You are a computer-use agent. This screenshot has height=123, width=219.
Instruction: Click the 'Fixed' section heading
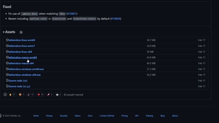(7, 7)
